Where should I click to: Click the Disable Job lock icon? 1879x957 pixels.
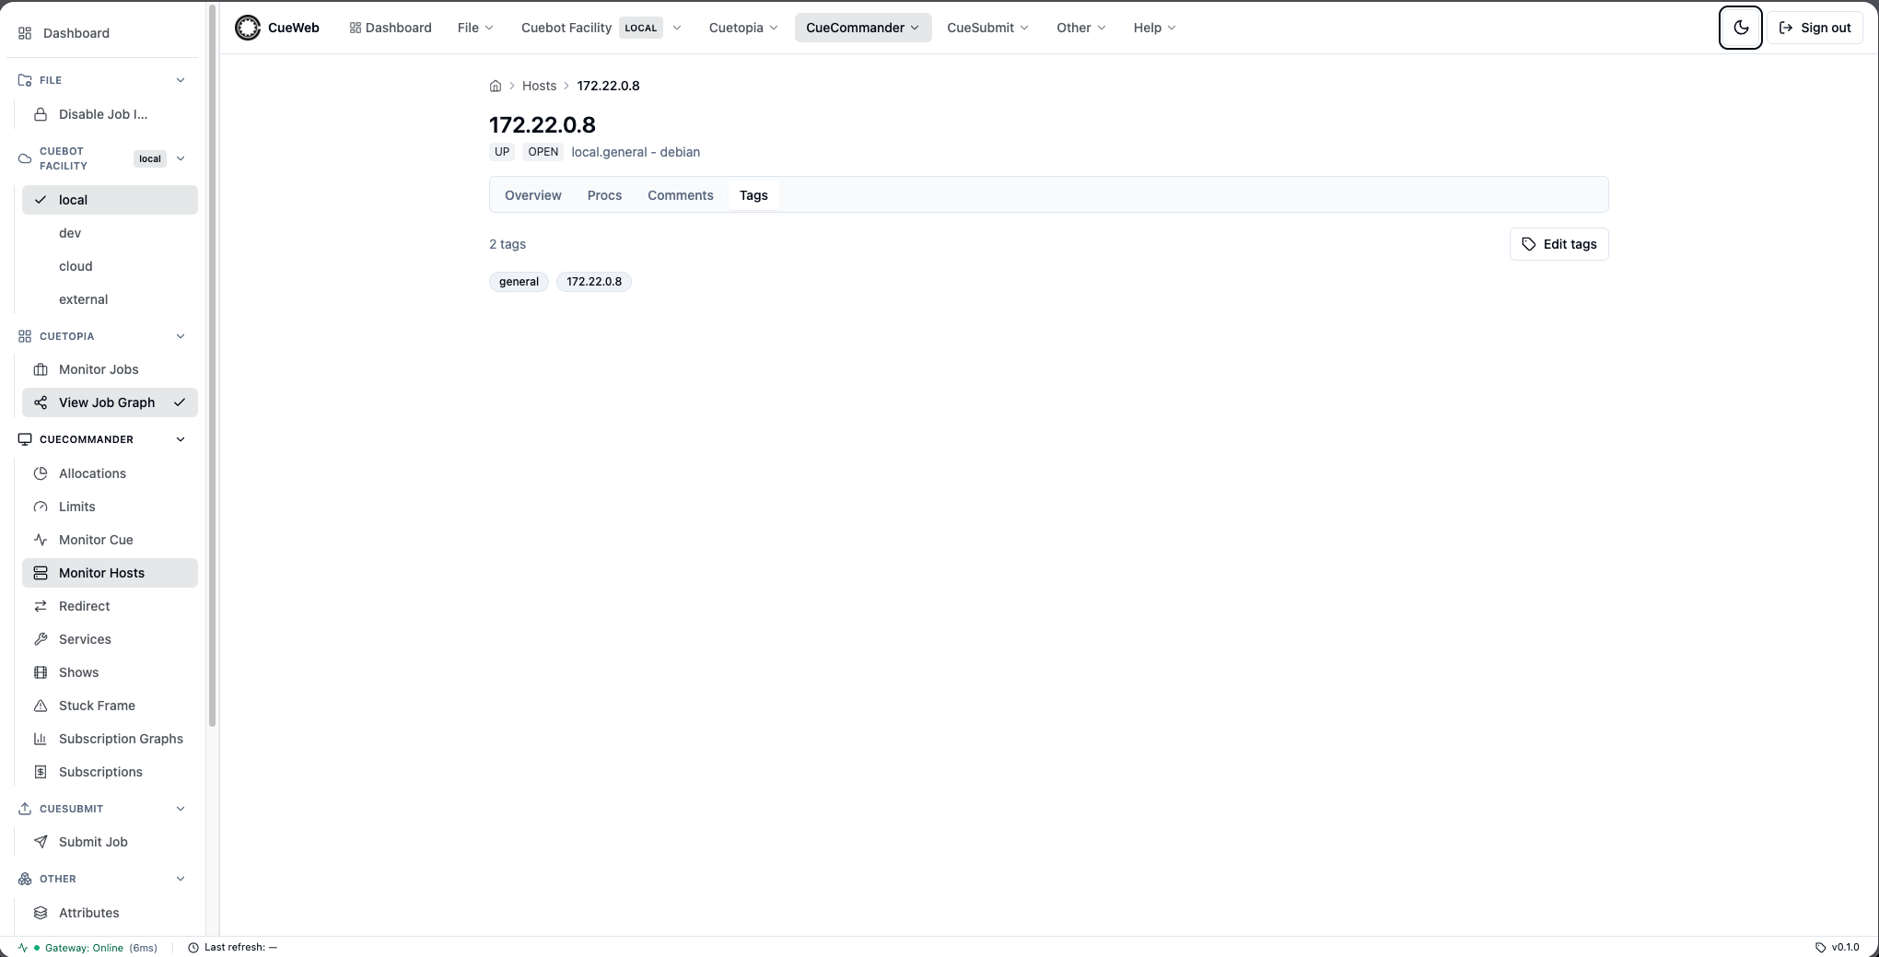[x=41, y=114]
